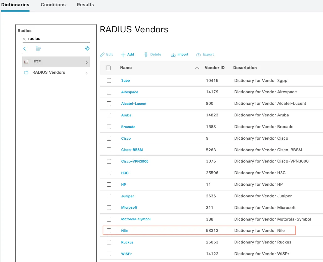Screen dimensions: 323x262
Task: Open the Conditions tab
Action: tap(53, 5)
